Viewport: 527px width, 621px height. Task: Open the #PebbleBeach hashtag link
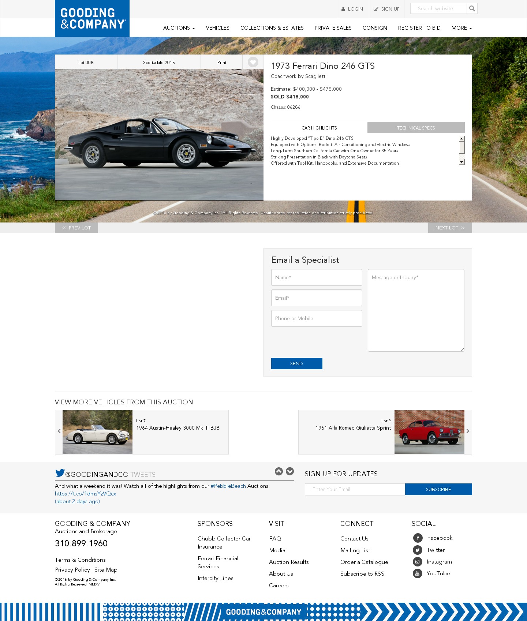point(228,486)
